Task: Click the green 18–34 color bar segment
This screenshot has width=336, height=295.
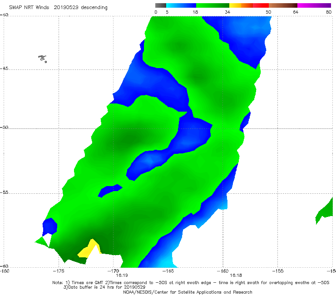Action: (212, 5)
